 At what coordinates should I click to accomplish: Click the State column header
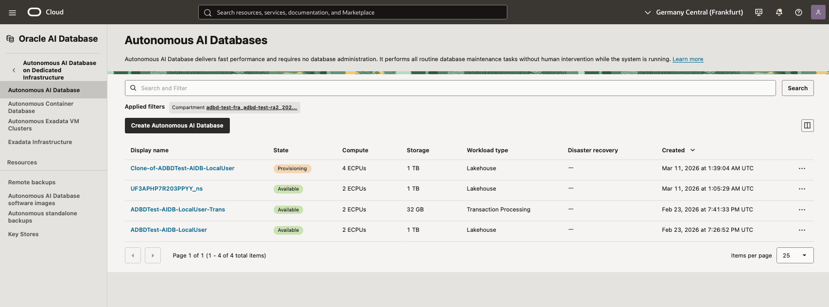281,150
